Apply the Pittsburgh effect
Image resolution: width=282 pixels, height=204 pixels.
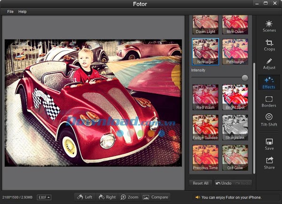coord(235,52)
